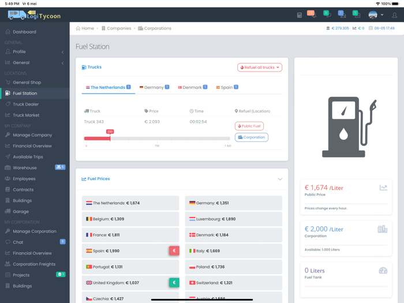Click Companies breadcrumb link

click(x=117, y=28)
